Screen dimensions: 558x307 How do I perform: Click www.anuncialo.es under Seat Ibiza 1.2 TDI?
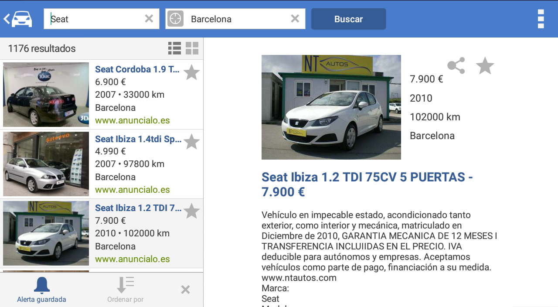[x=133, y=259]
